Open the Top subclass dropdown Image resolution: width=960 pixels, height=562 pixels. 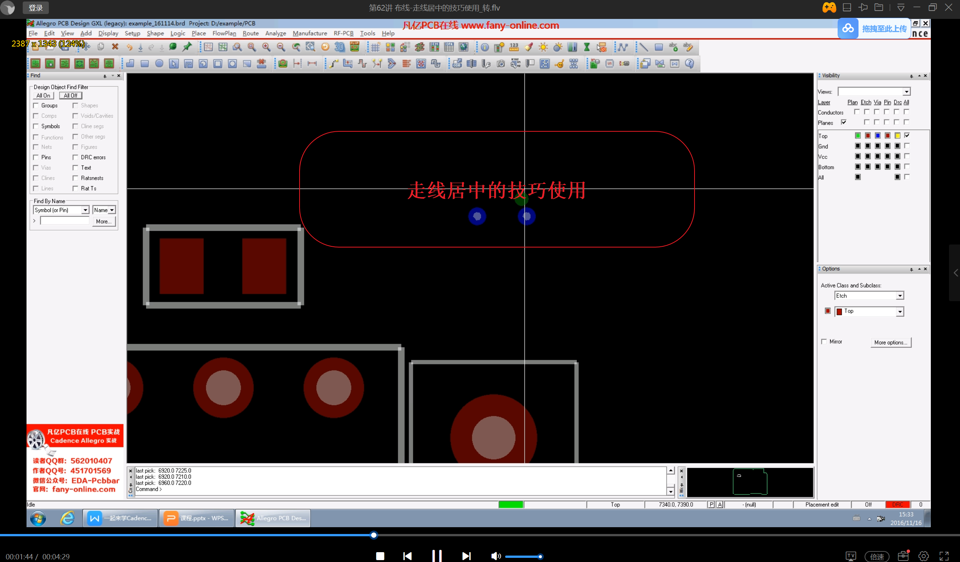coord(900,311)
